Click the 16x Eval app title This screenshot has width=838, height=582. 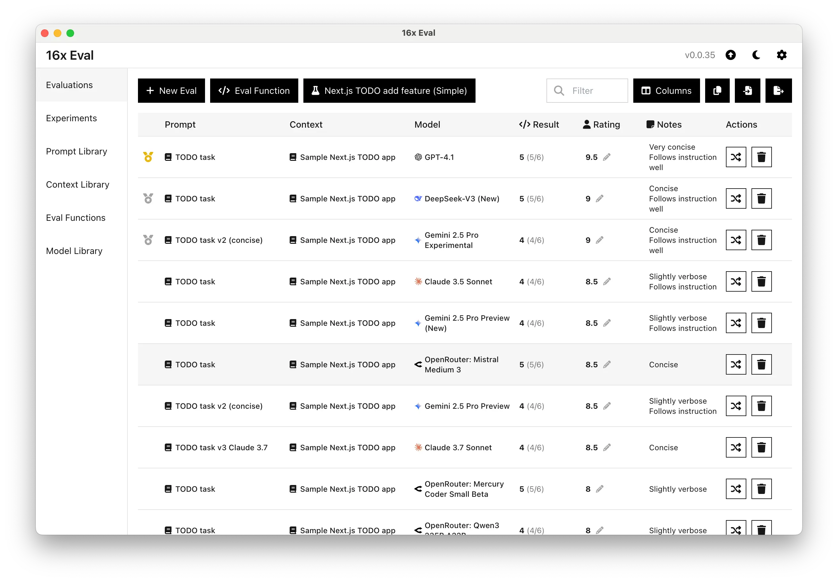(70, 55)
